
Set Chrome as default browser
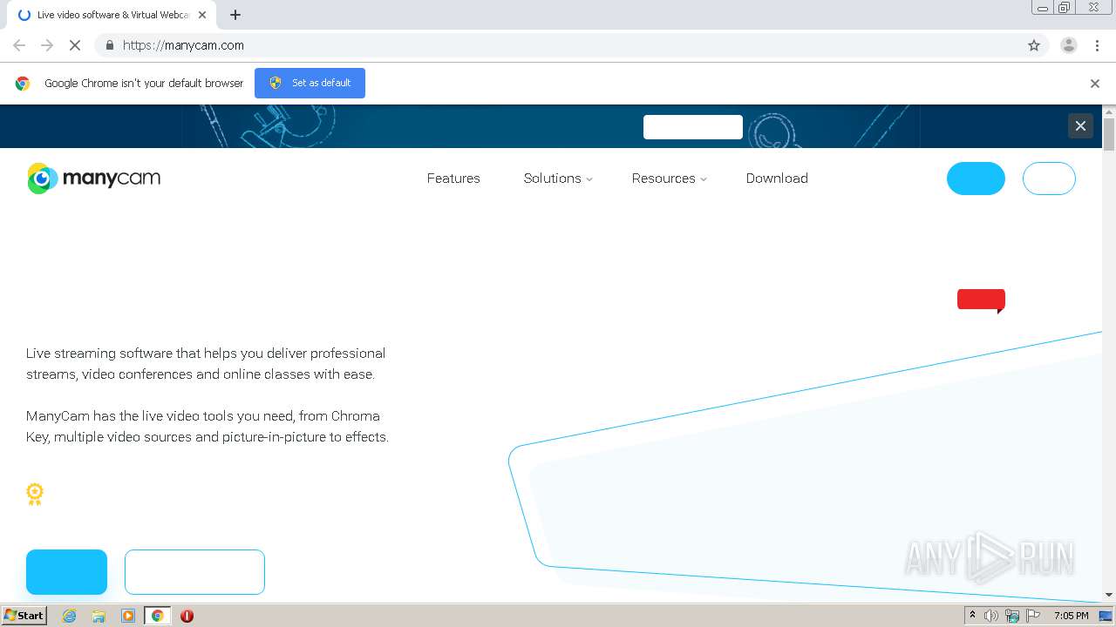[310, 83]
